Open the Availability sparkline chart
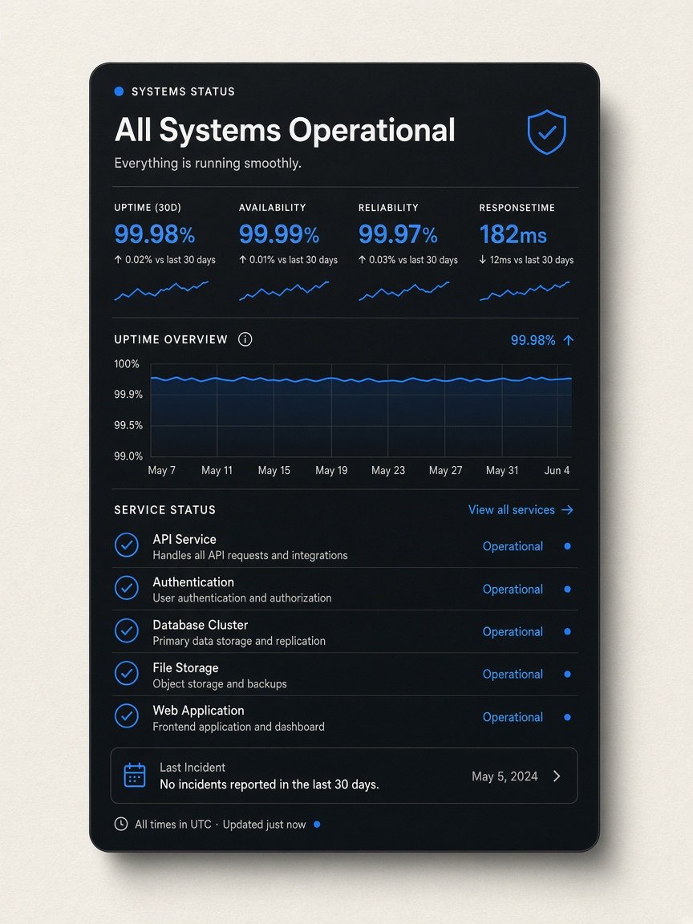 click(284, 290)
